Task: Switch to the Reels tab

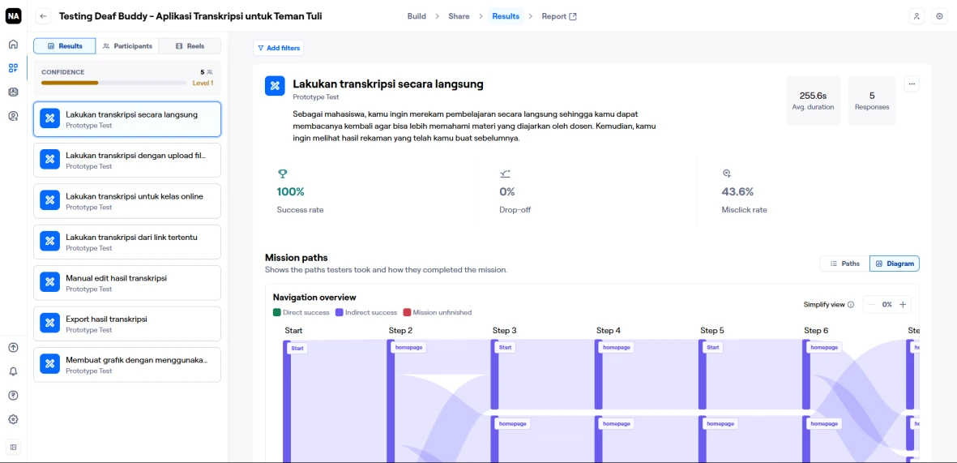Action: [190, 45]
